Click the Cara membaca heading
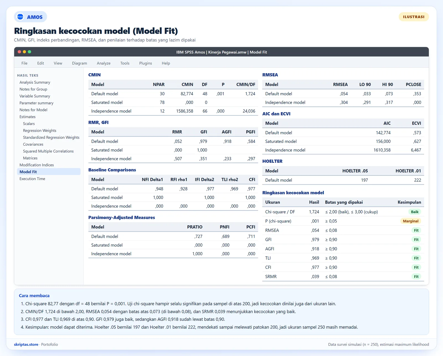 click(34, 296)
